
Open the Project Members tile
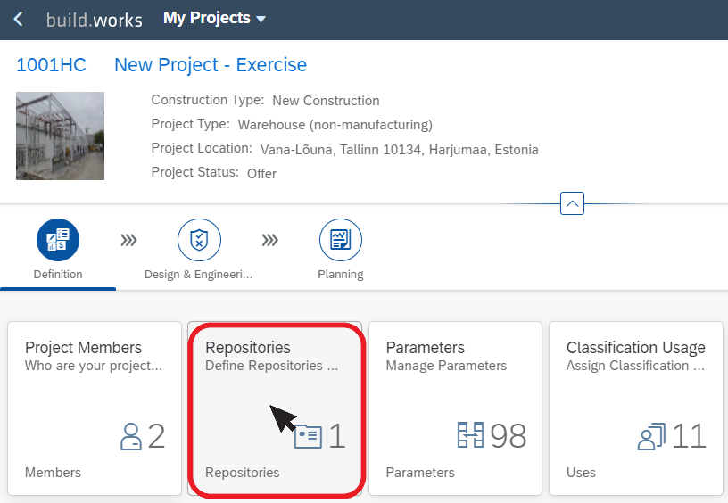click(x=95, y=408)
